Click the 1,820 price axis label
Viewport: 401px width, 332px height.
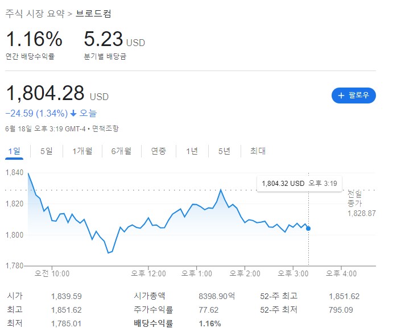pos(14,204)
